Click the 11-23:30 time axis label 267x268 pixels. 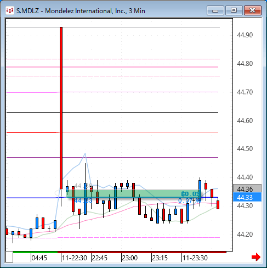click(x=195, y=258)
